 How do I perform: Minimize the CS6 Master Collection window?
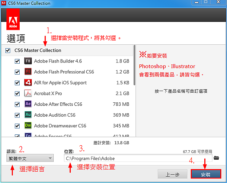click(x=196, y=2)
